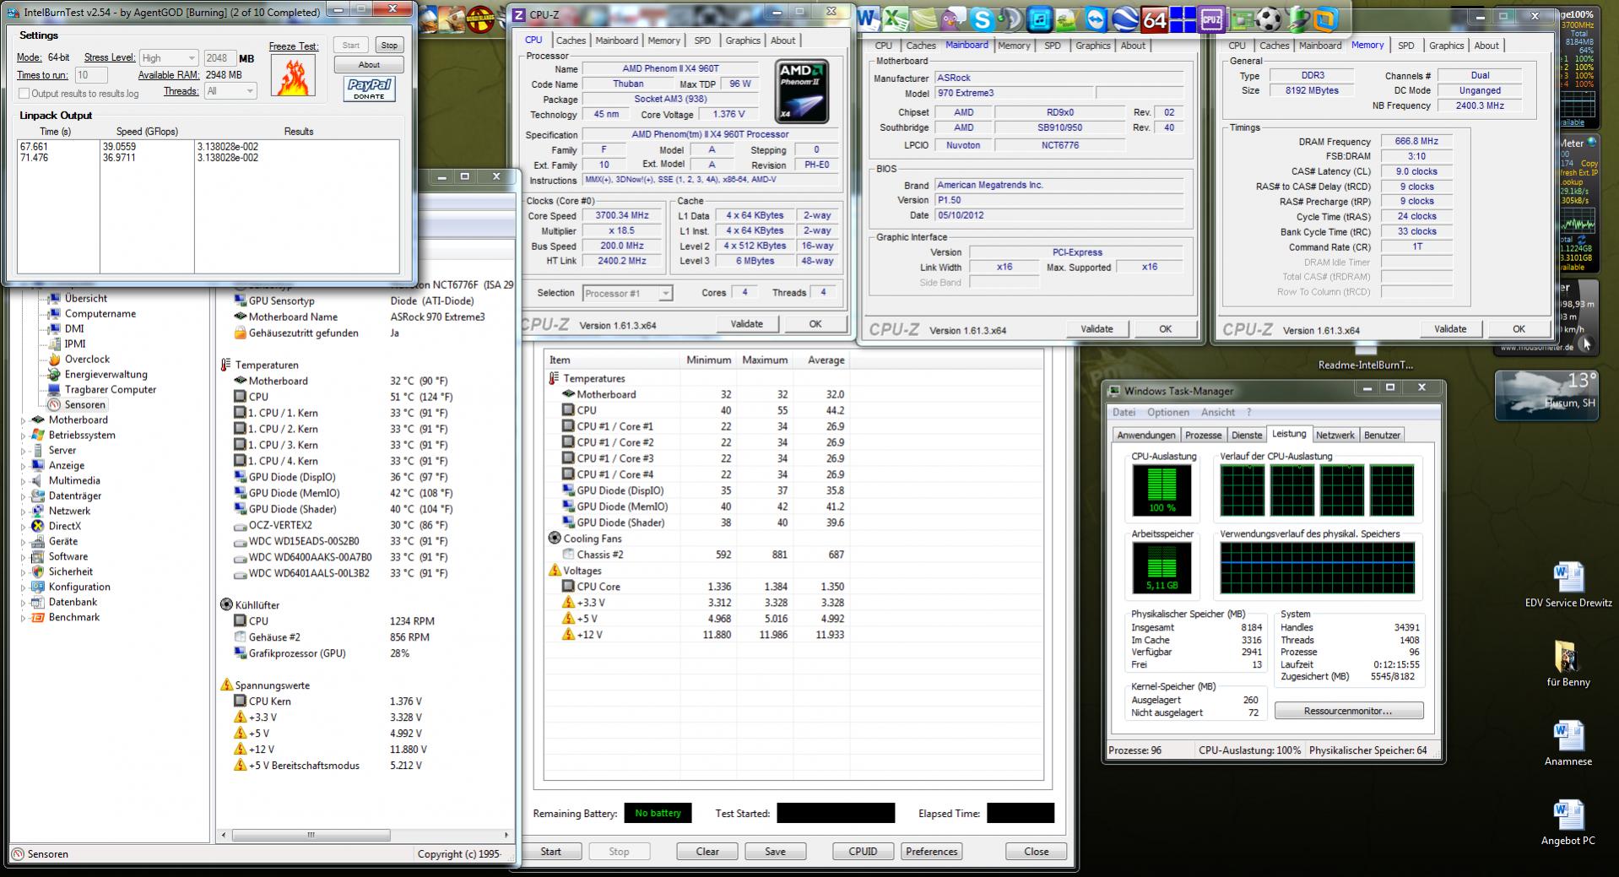
Task: Click Ressourcenmonitor button in Task-Manager
Action: tap(1348, 711)
